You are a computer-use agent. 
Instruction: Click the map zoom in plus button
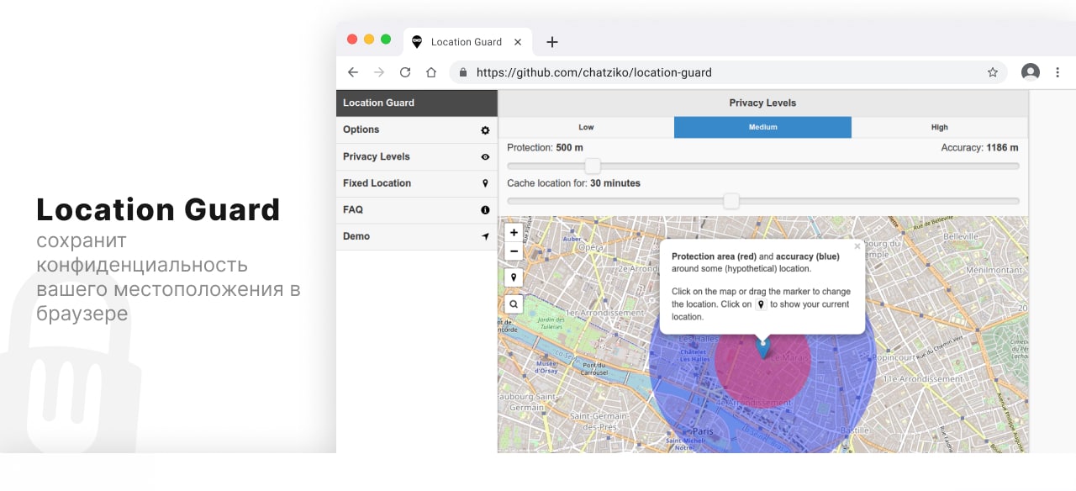[514, 233]
